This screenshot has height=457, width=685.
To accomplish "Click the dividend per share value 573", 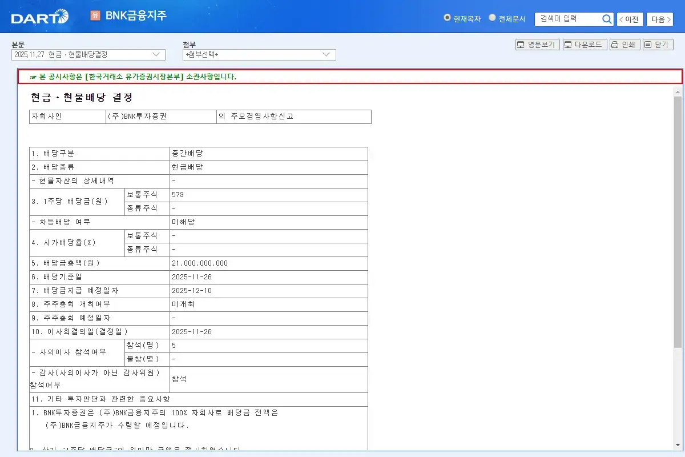I will tap(178, 195).
